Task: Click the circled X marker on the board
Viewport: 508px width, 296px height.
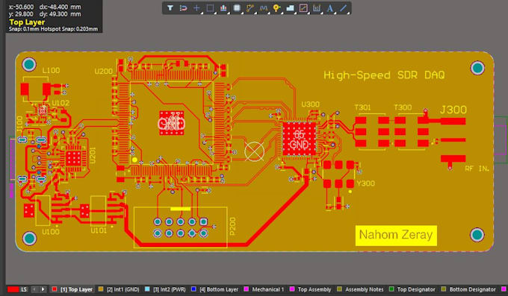Action: point(254,151)
